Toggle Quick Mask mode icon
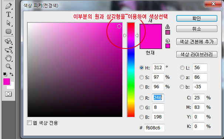Viewport: 224px width, 139px height. coord(8,94)
